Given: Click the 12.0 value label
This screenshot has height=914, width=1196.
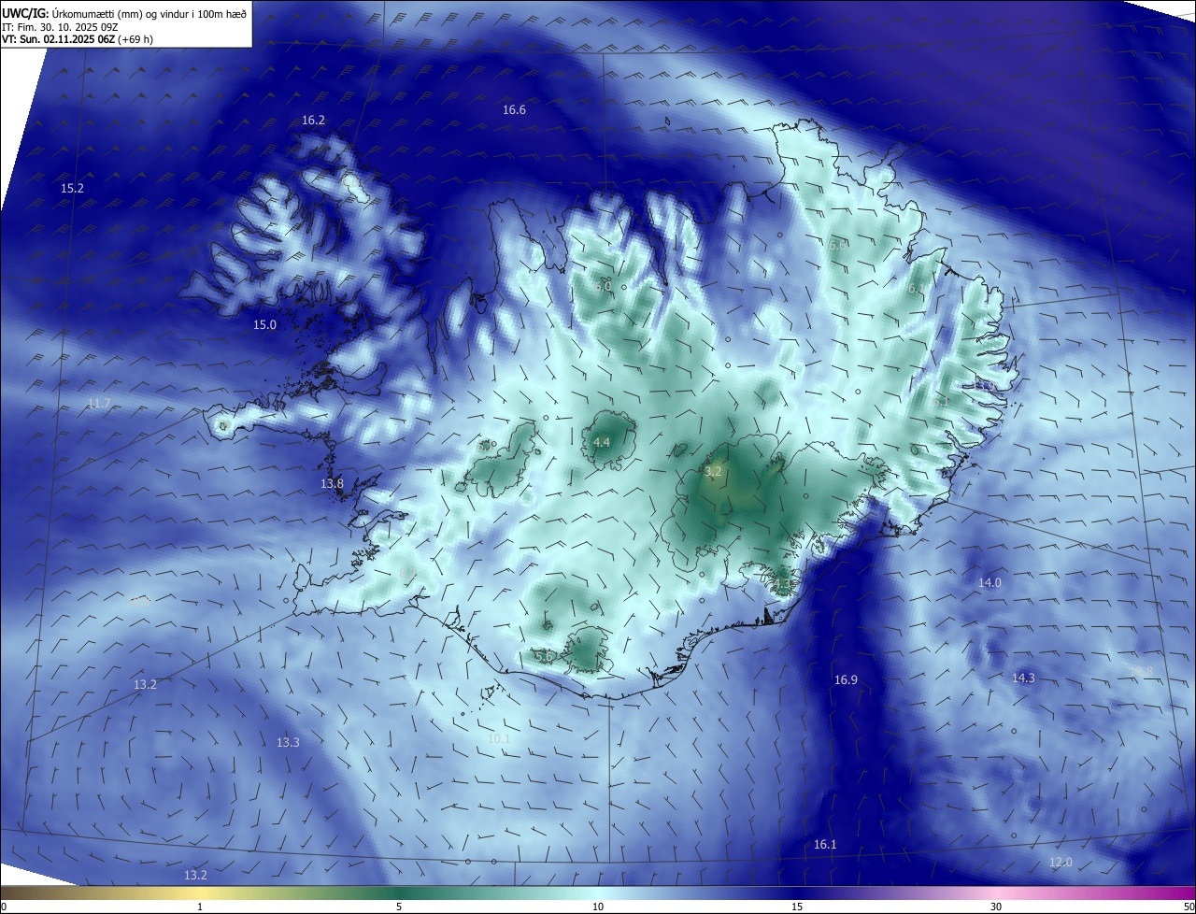Looking at the screenshot, I should (x=1061, y=863).
